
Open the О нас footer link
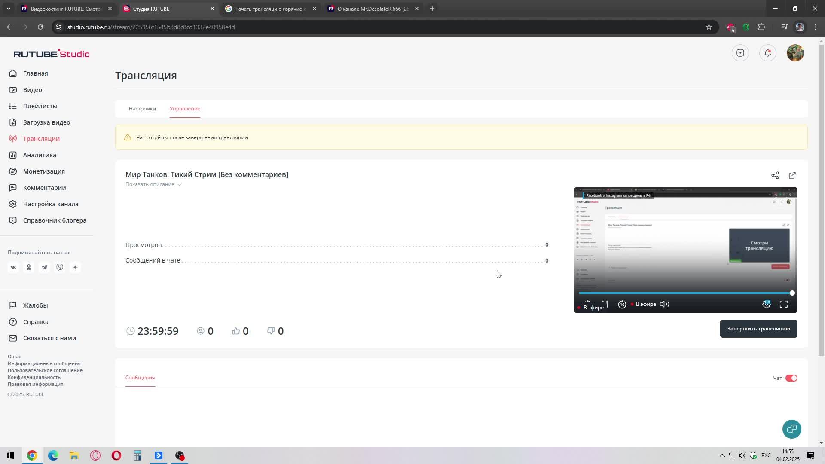pos(14,357)
